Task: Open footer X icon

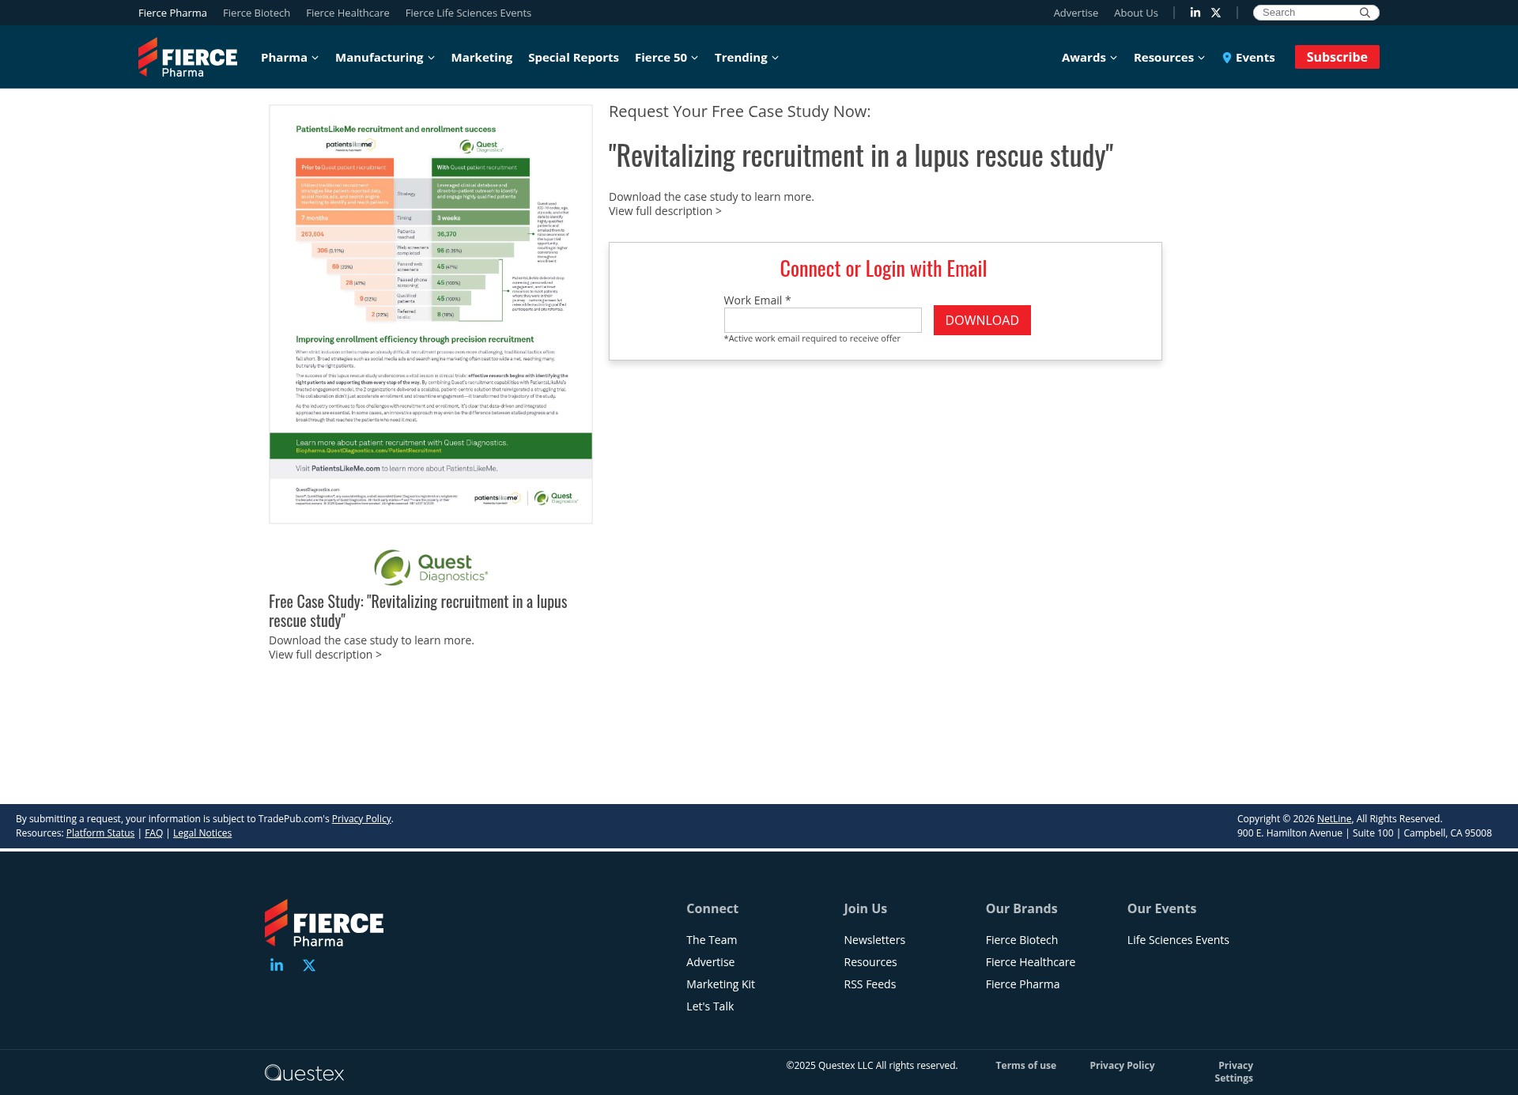Action: tap(309, 965)
